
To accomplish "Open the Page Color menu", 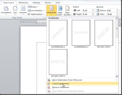I will point(60,10).
